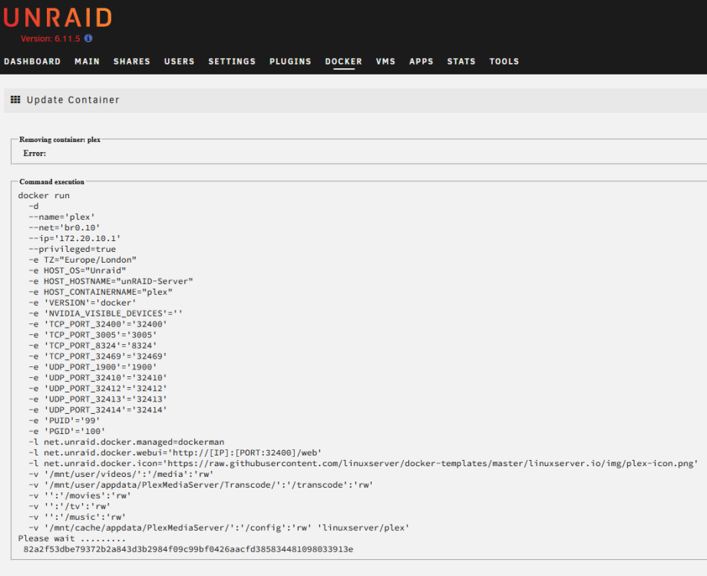Click the 'PGID'='100' line

tap(67, 432)
